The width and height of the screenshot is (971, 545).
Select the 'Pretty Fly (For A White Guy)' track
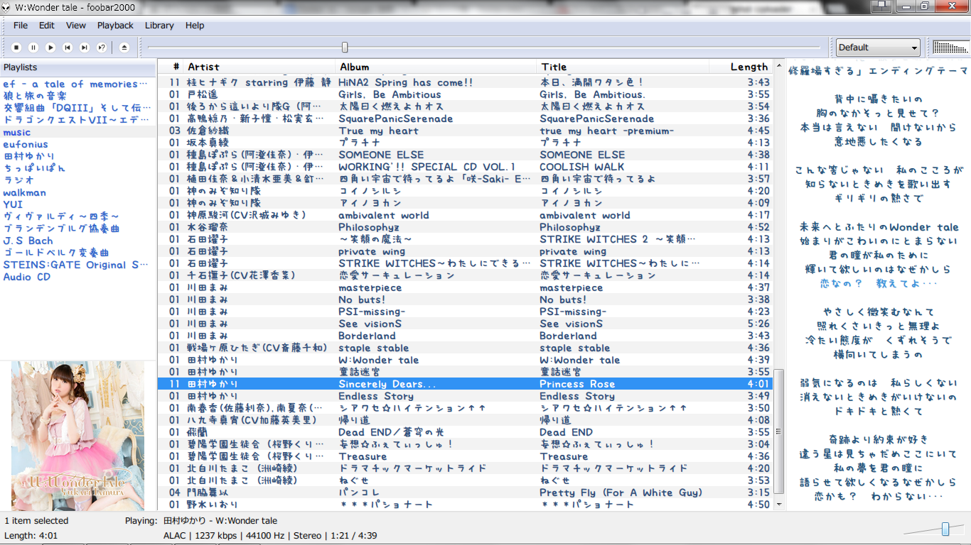(621, 492)
